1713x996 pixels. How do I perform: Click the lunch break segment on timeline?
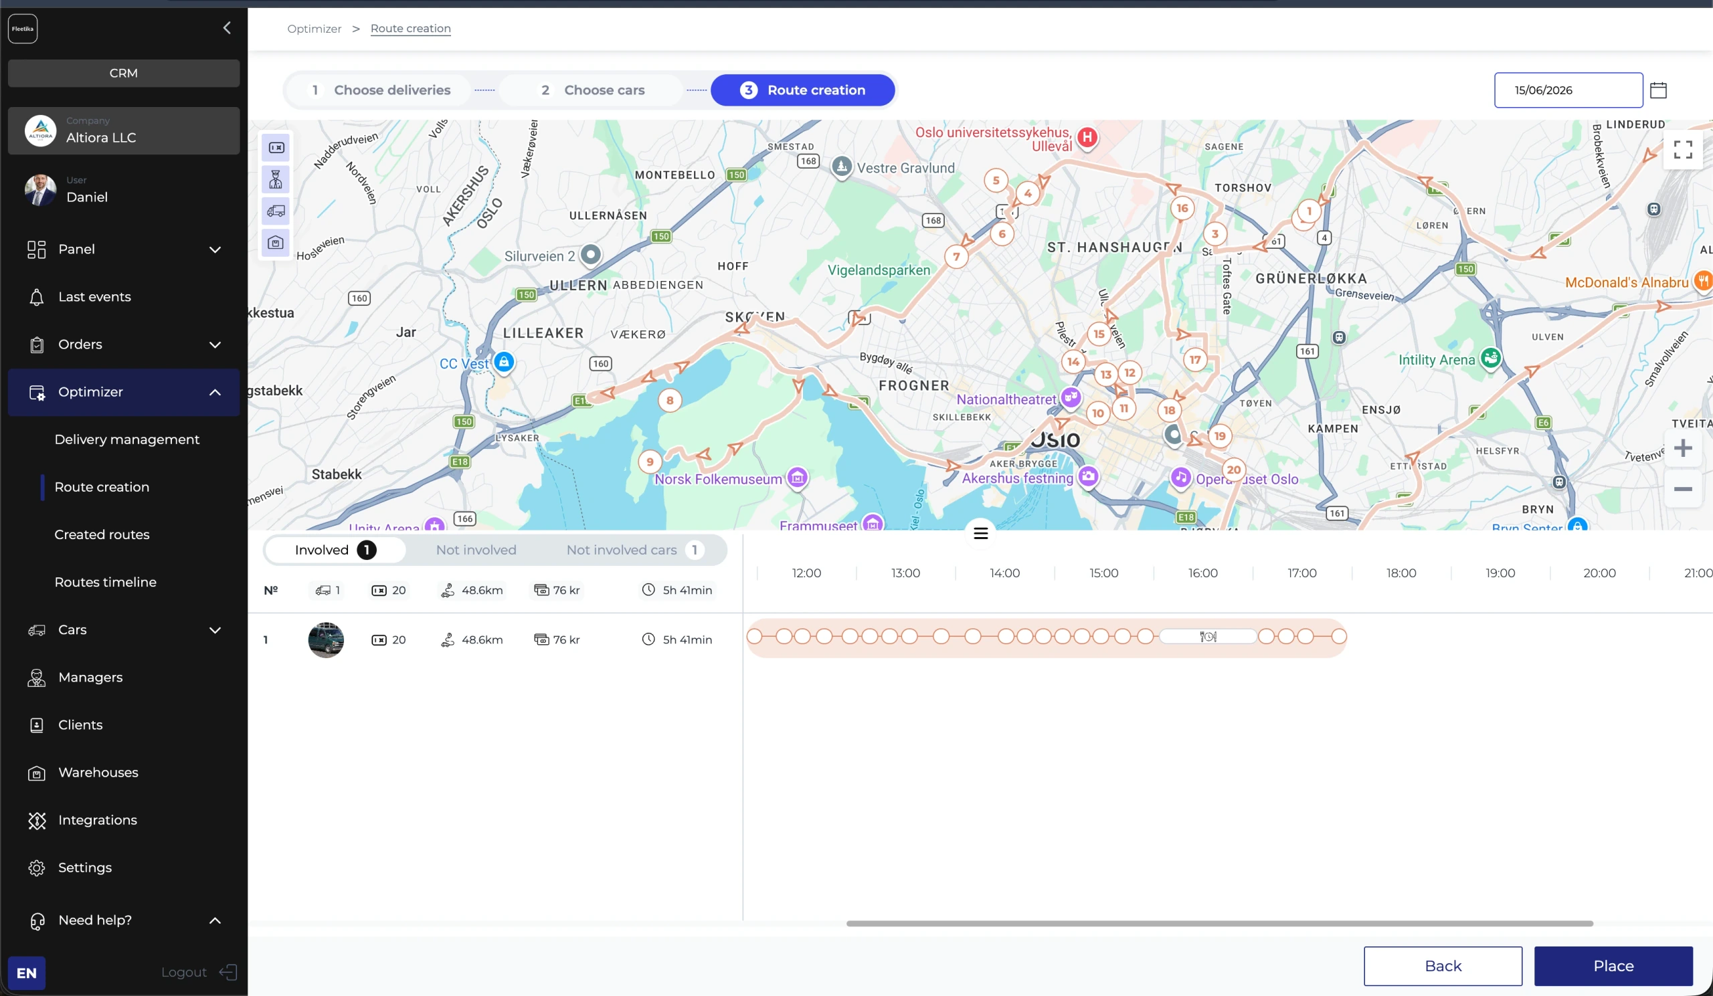point(1208,637)
